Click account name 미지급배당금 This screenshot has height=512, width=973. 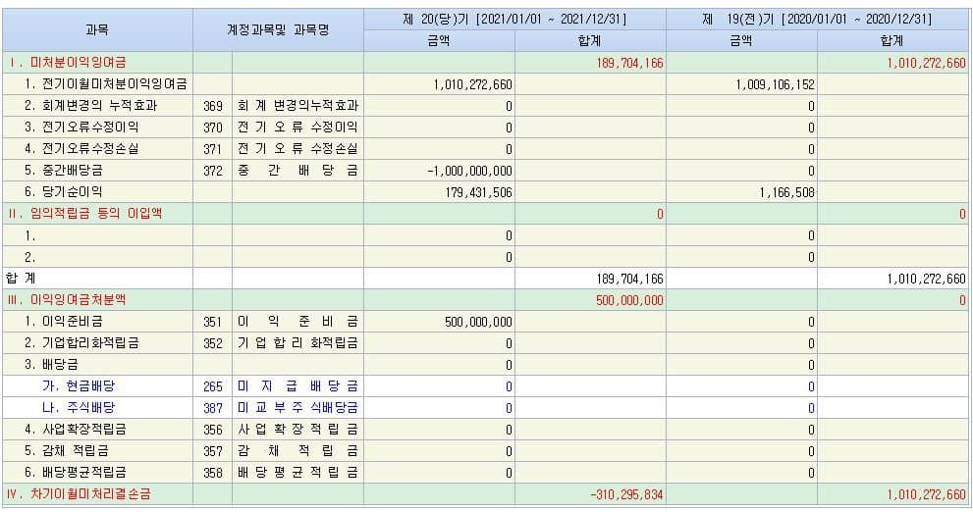297,386
